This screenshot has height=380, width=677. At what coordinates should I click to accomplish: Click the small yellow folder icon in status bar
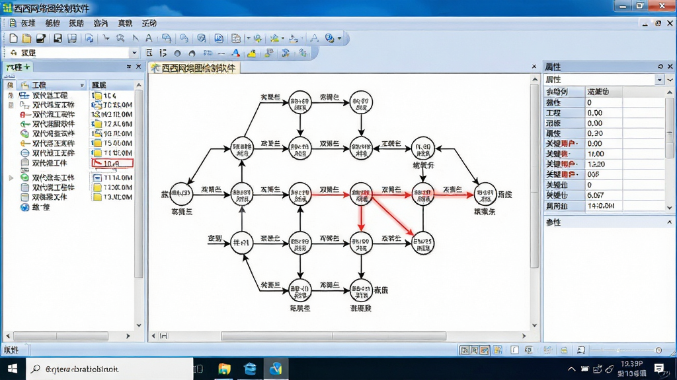[x=564, y=350]
